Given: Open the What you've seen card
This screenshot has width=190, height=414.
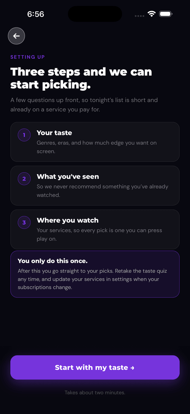Looking at the screenshot, I should pos(95,186).
